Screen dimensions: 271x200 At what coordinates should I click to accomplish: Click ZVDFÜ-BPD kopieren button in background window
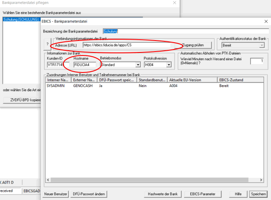click(22, 100)
